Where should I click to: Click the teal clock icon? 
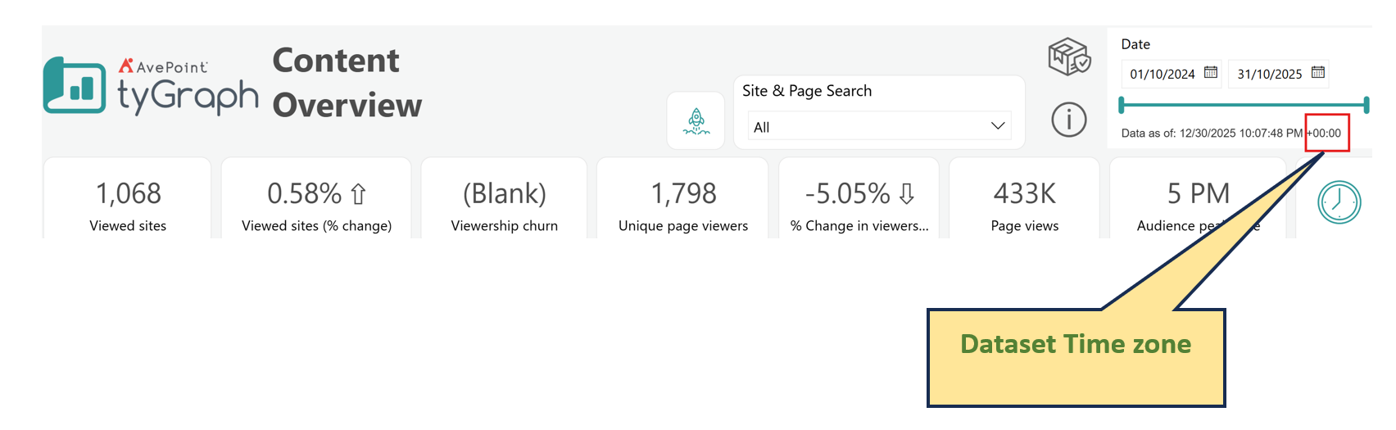pos(1339,201)
